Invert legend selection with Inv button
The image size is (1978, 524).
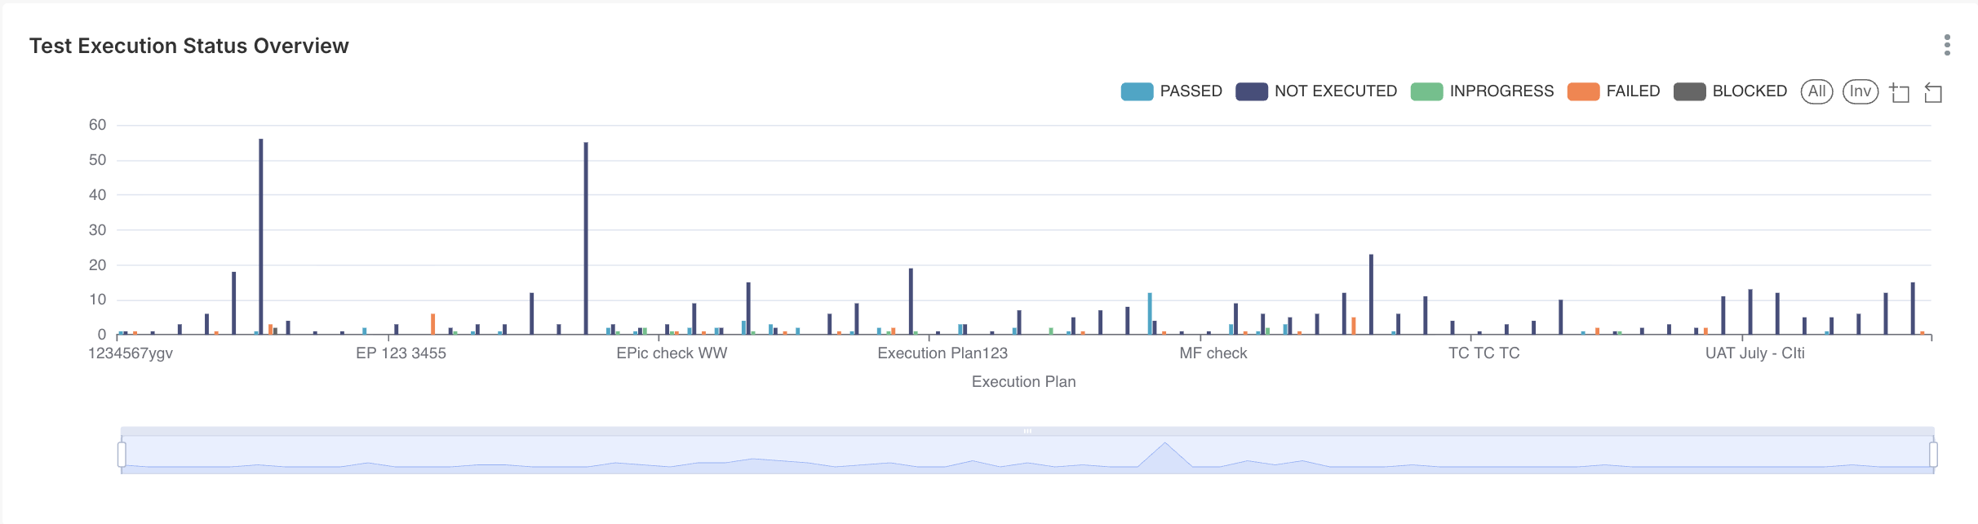point(1860,91)
